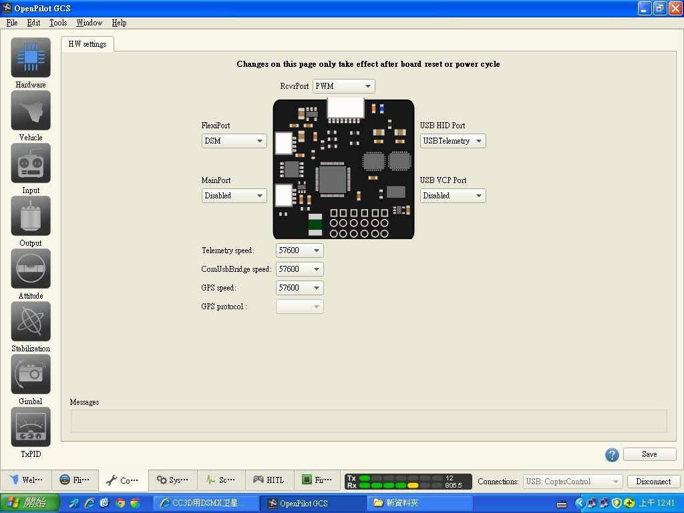Click the taskbar clock showing 12:41
The image size is (684, 513).
[x=659, y=503]
